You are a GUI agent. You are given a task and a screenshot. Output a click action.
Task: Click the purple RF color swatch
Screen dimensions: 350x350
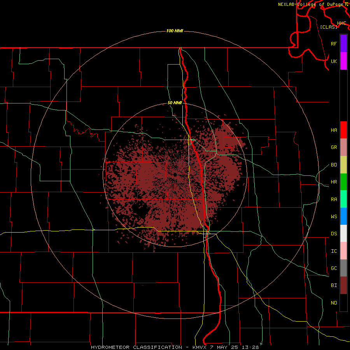click(343, 43)
